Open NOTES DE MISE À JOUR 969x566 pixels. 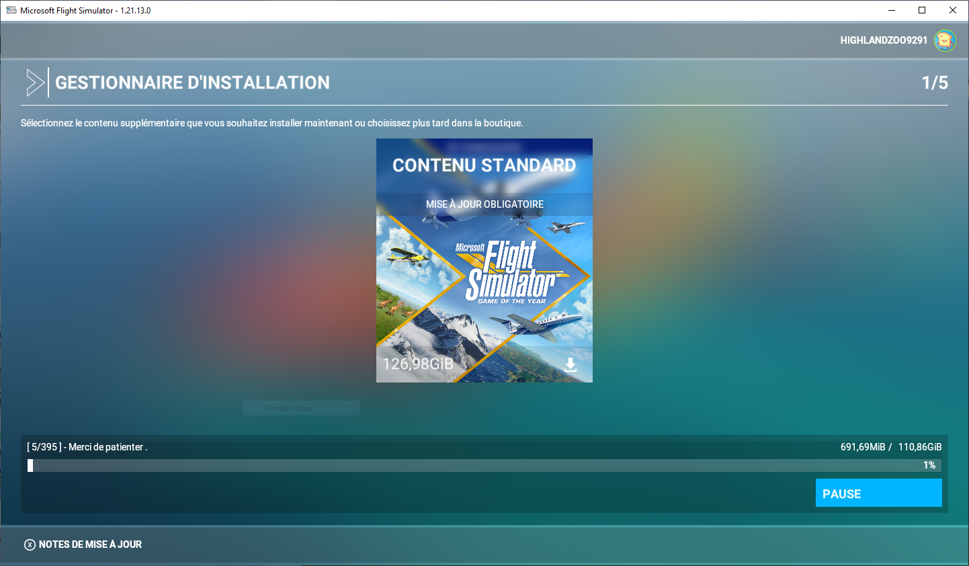[x=90, y=544]
